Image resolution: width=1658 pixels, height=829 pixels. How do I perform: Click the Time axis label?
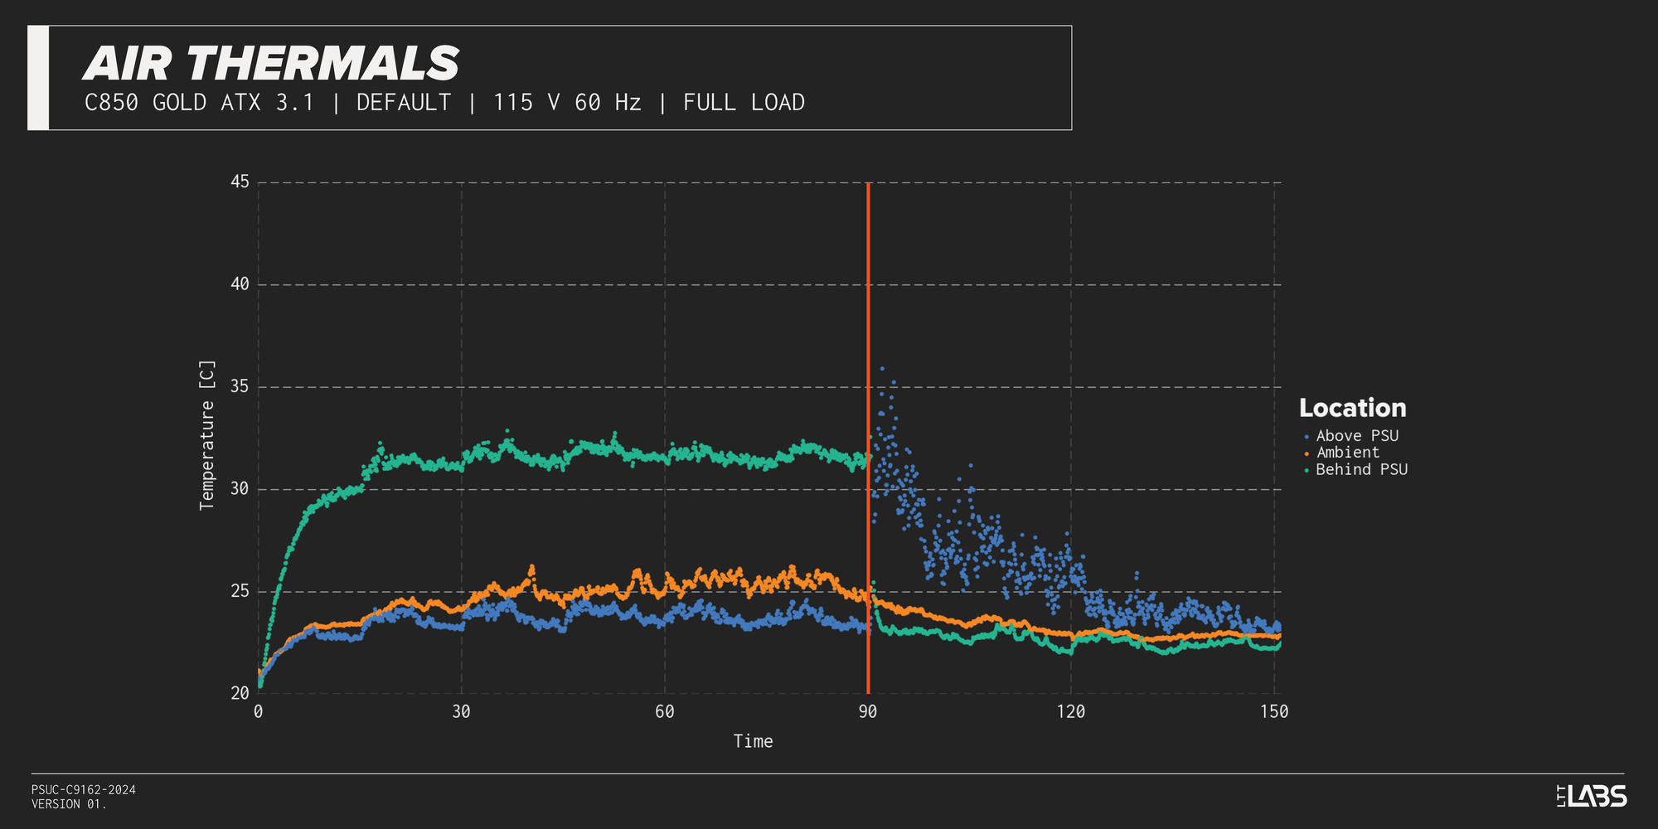[753, 741]
